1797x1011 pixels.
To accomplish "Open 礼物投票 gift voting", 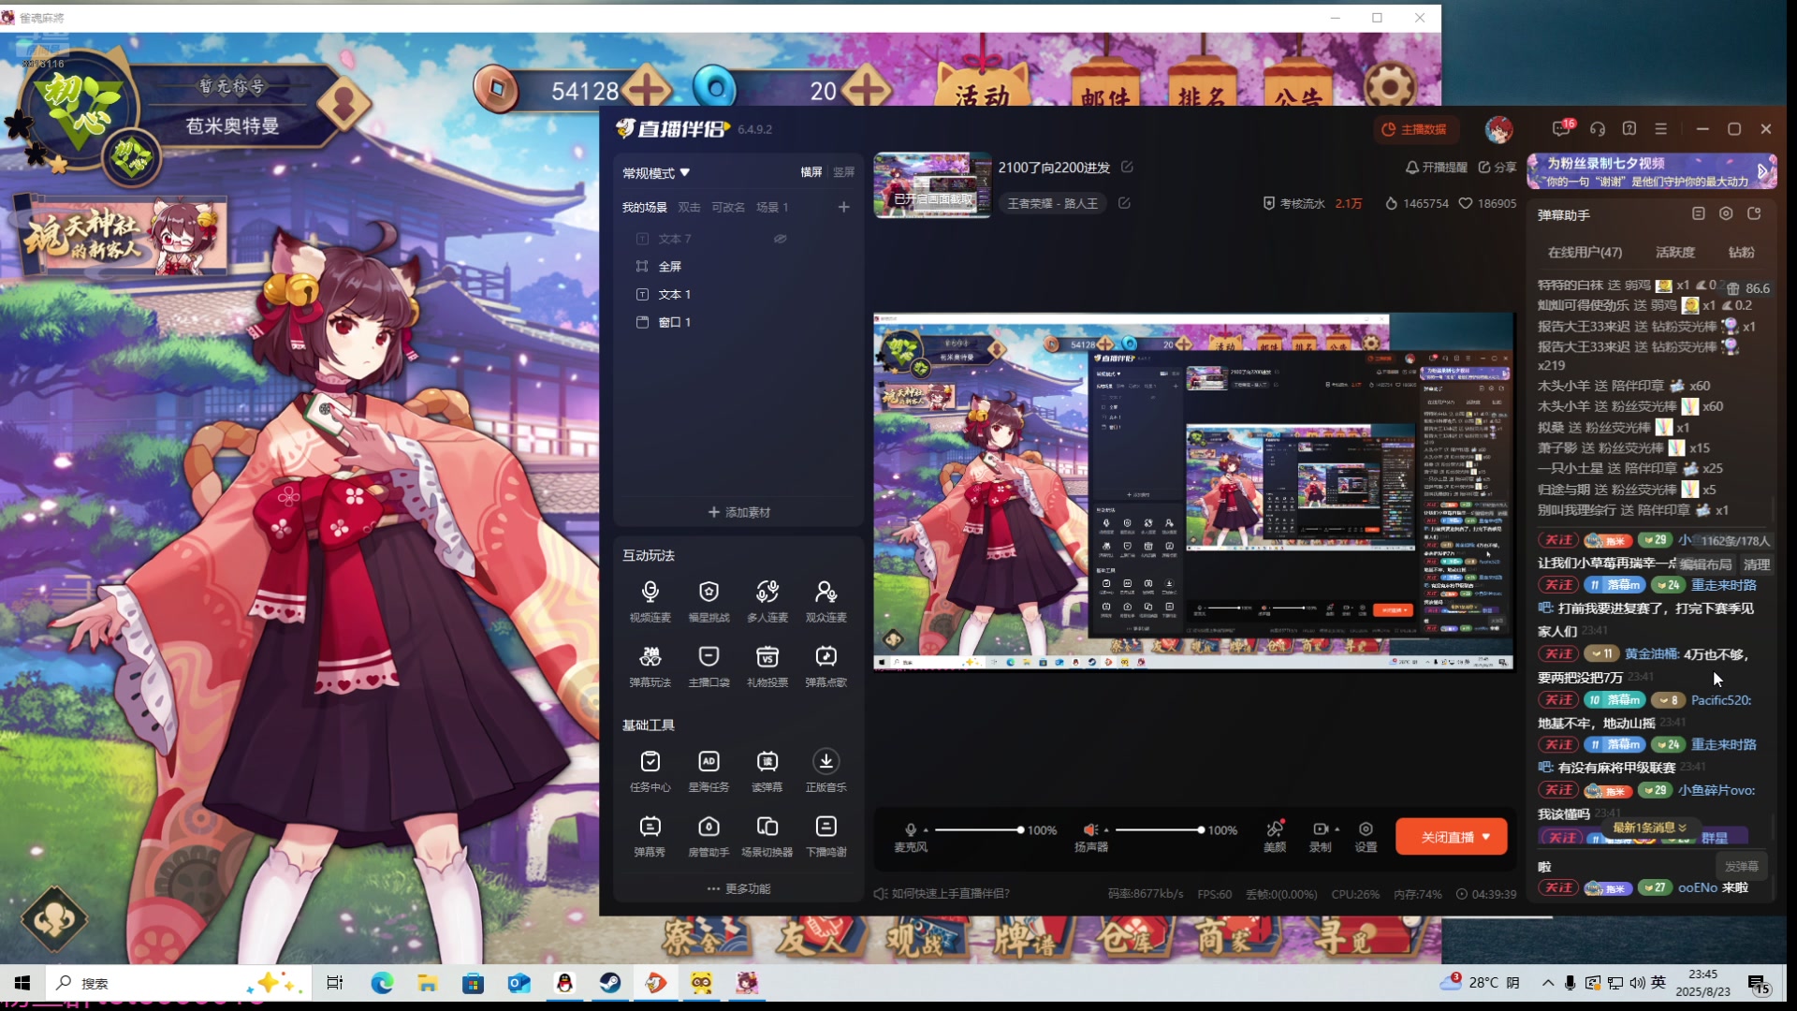I will click(767, 666).
